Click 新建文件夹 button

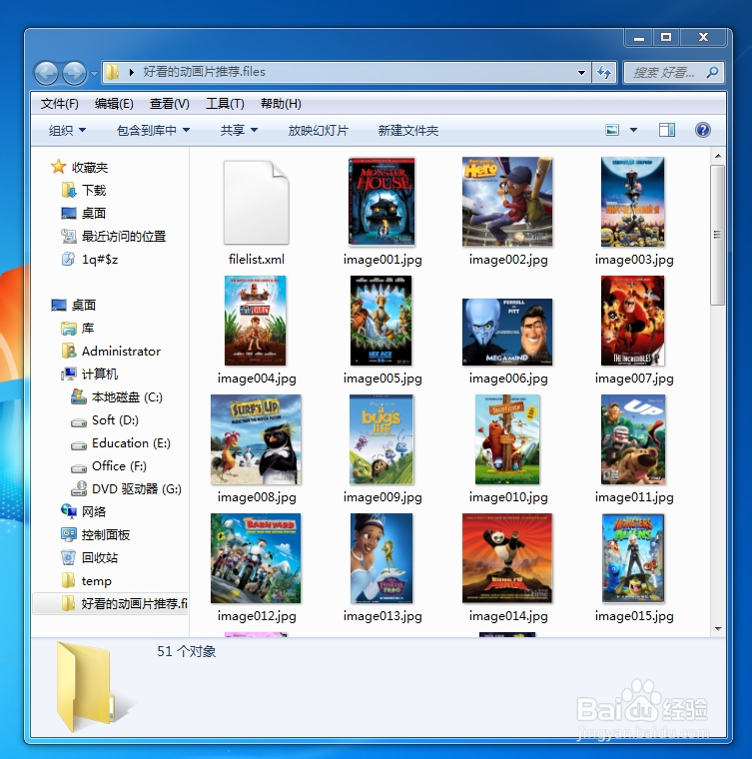point(407,130)
